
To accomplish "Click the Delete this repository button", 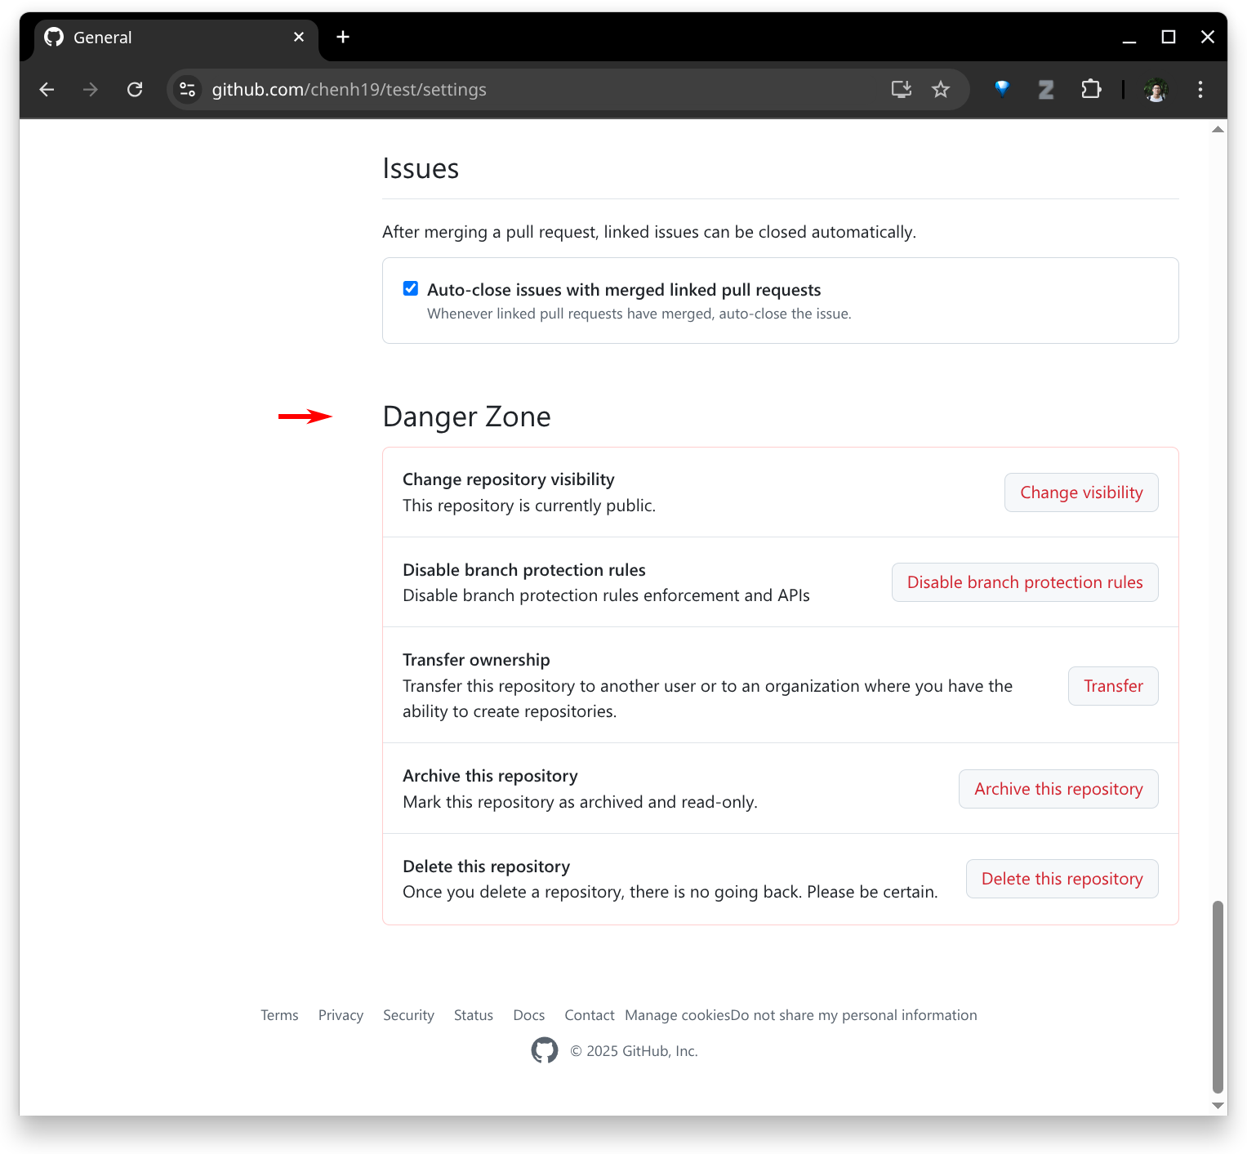I will click(x=1062, y=879).
